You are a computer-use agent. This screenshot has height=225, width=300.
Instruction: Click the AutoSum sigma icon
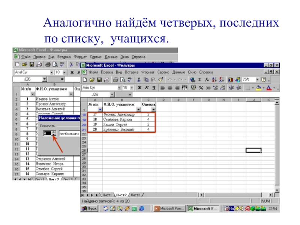(x=200, y=79)
